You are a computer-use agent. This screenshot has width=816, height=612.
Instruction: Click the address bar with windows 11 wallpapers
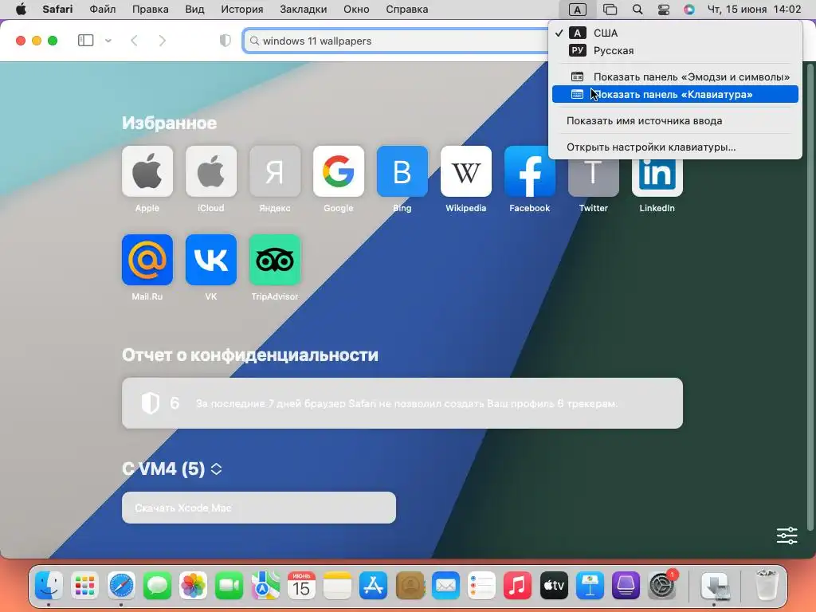pyautogui.click(x=395, y=41)
